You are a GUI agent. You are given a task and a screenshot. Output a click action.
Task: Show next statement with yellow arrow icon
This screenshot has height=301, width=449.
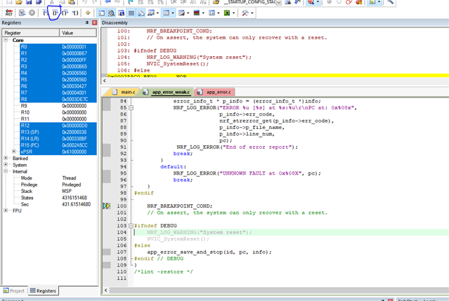(88, 13)
